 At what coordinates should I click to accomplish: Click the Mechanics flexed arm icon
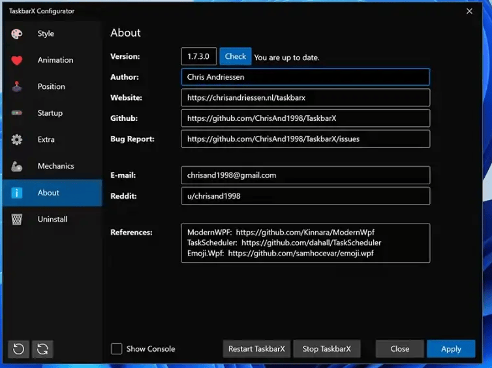coord(17,166)
